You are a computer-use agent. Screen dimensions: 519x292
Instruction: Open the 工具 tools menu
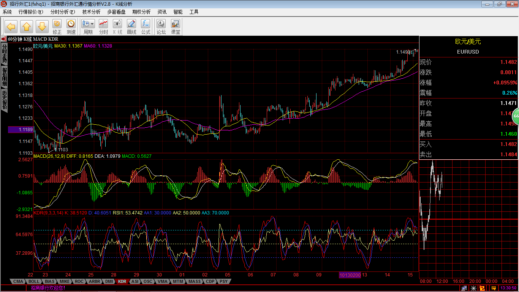click(194, 12)
